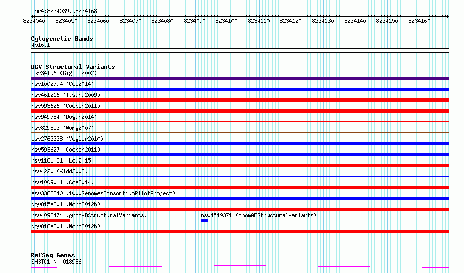This screenshot has height=273, width=464.
Task: Select nsv593626 (Cooper2011) variant label
Action: tap(66, 106)
